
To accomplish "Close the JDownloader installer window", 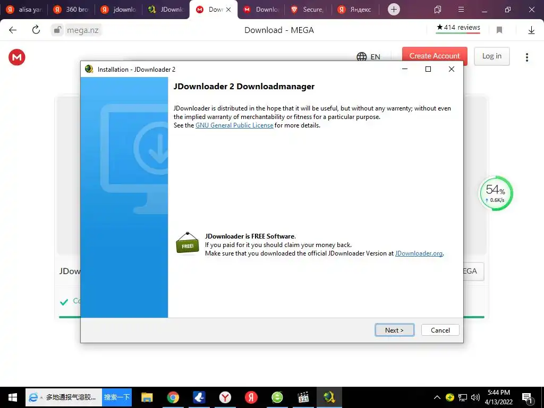I will (x=452, y=69).
